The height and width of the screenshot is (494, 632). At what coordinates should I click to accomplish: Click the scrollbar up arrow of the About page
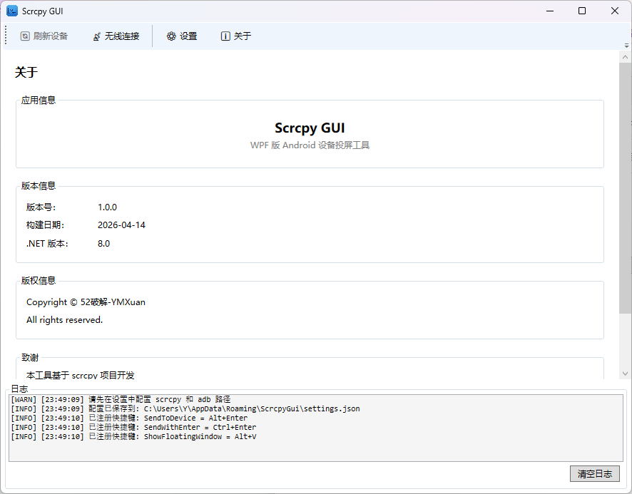coord(625,57)
